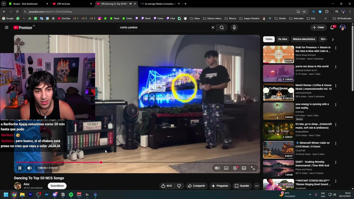Image resolution: width=354 pixels, height=199 pixels.
Task: Open options for 'it's late, go to sleep' video
Action: pos(336,125)
